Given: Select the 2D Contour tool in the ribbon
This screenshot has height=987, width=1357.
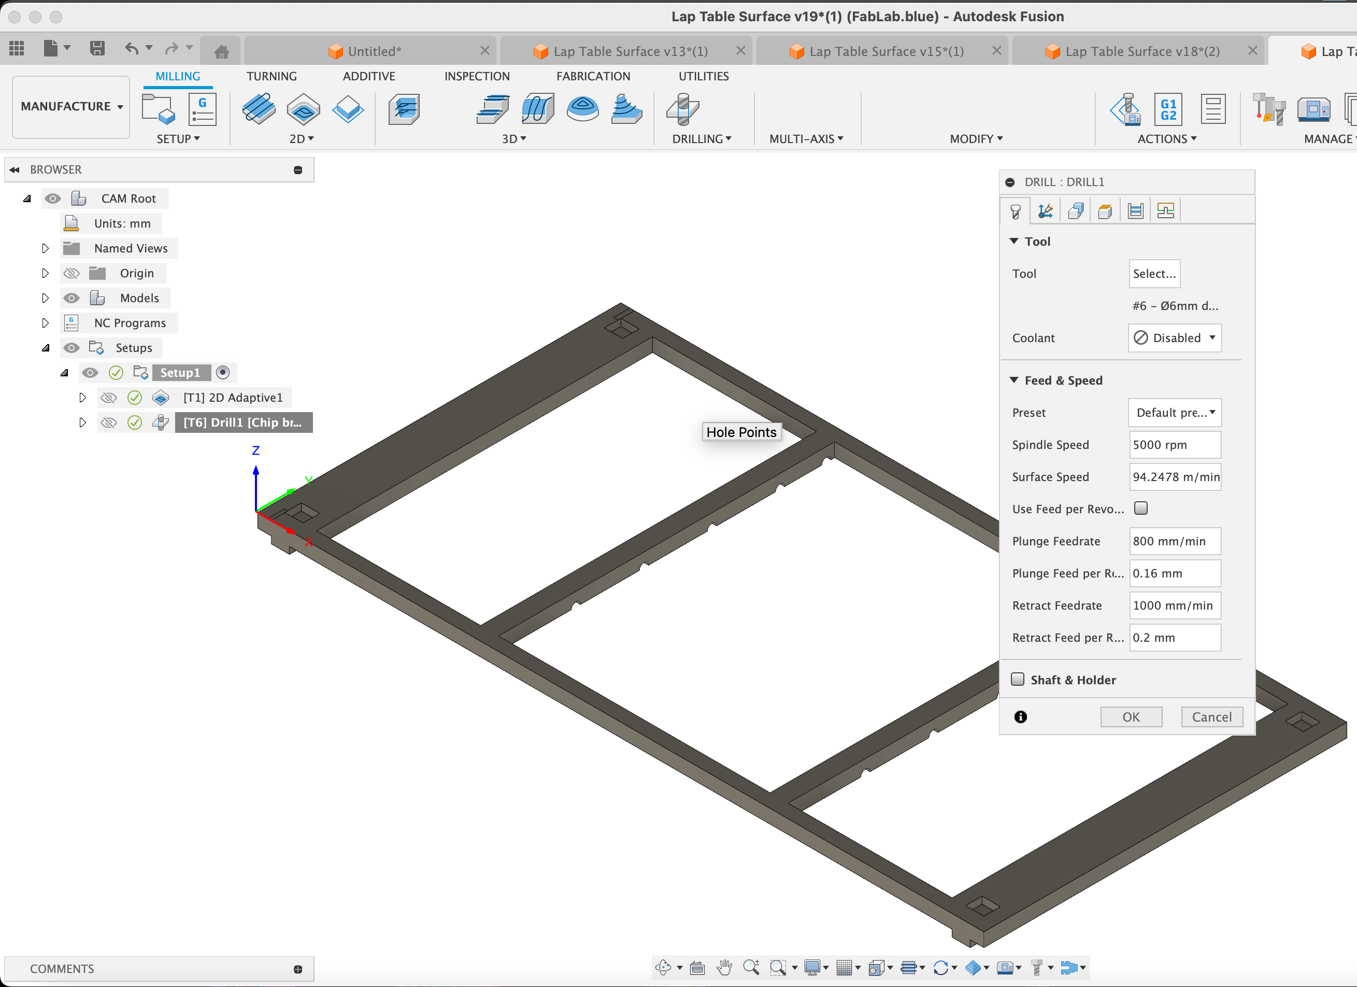Looking at the screenshot, I should (348, 109).
